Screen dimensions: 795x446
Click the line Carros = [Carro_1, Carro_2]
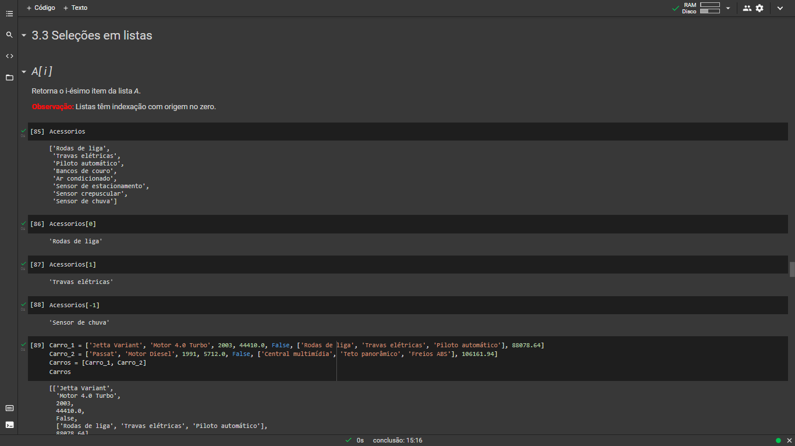coord(98,363)
